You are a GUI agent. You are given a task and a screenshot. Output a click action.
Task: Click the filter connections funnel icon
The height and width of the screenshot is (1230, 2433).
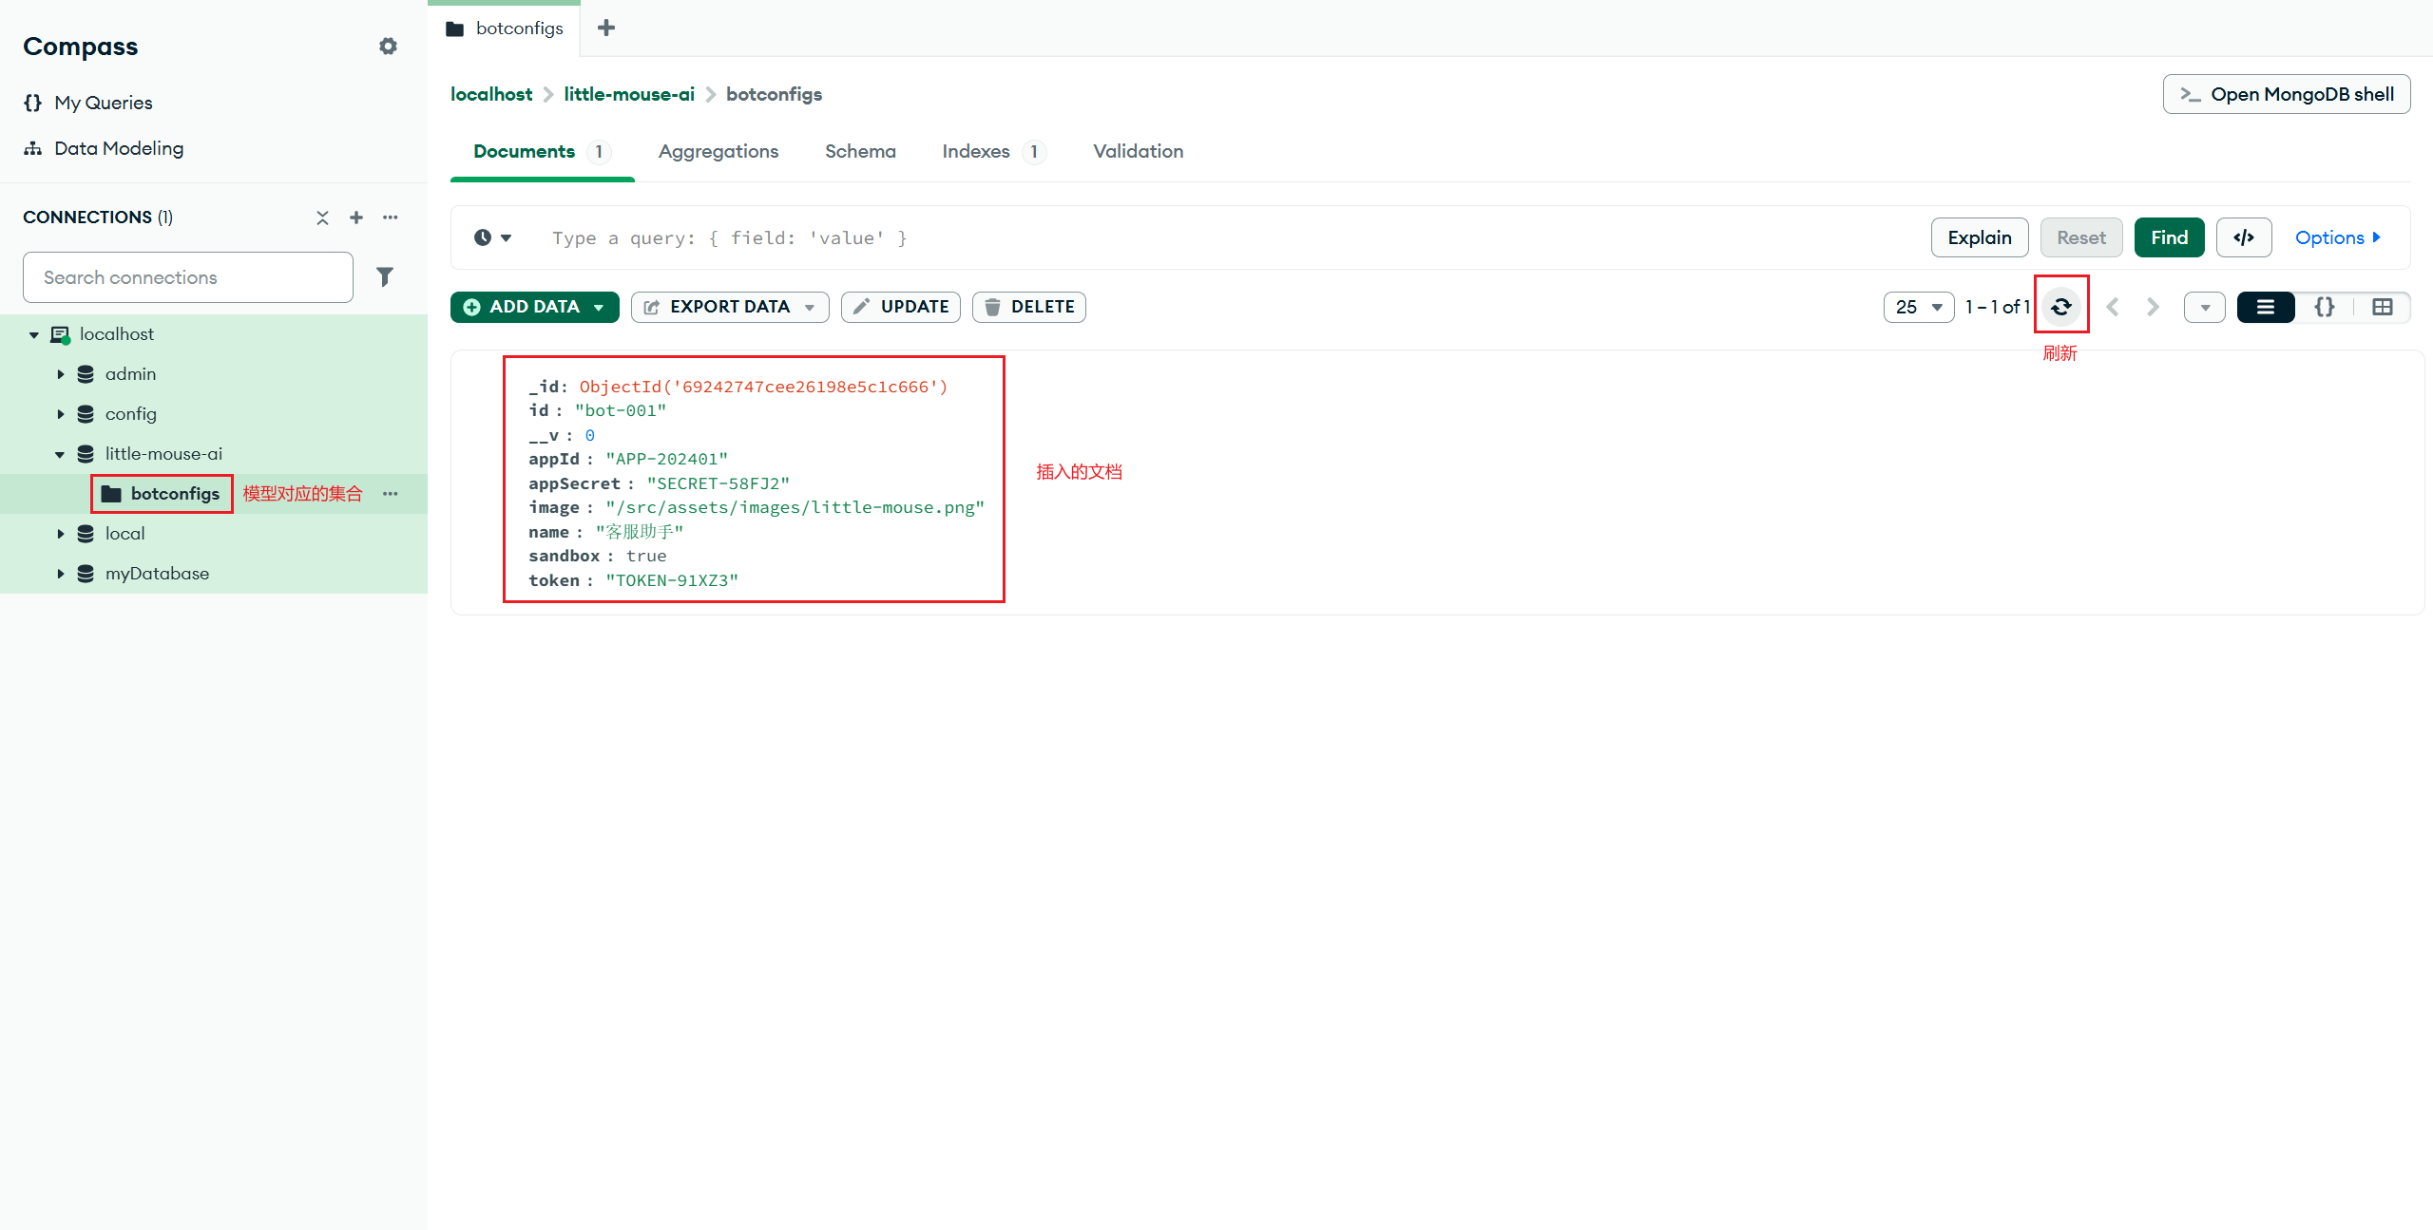tap(385, 276)
